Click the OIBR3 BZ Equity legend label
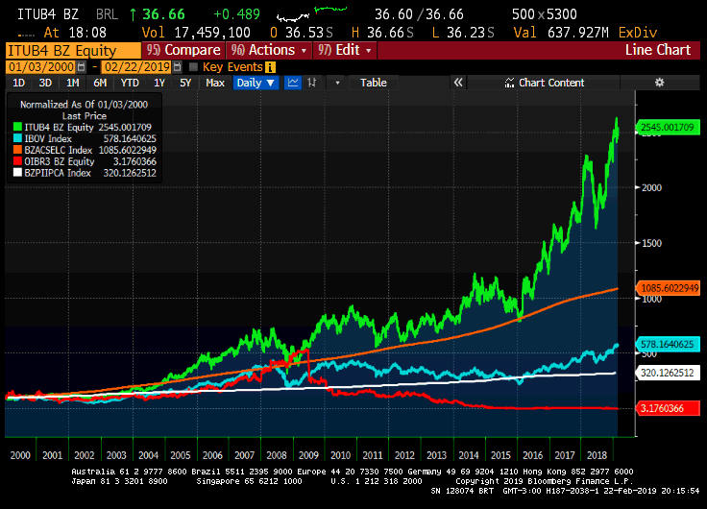The image size is (707, 509). pyautogui.click(x=60, y=161)
